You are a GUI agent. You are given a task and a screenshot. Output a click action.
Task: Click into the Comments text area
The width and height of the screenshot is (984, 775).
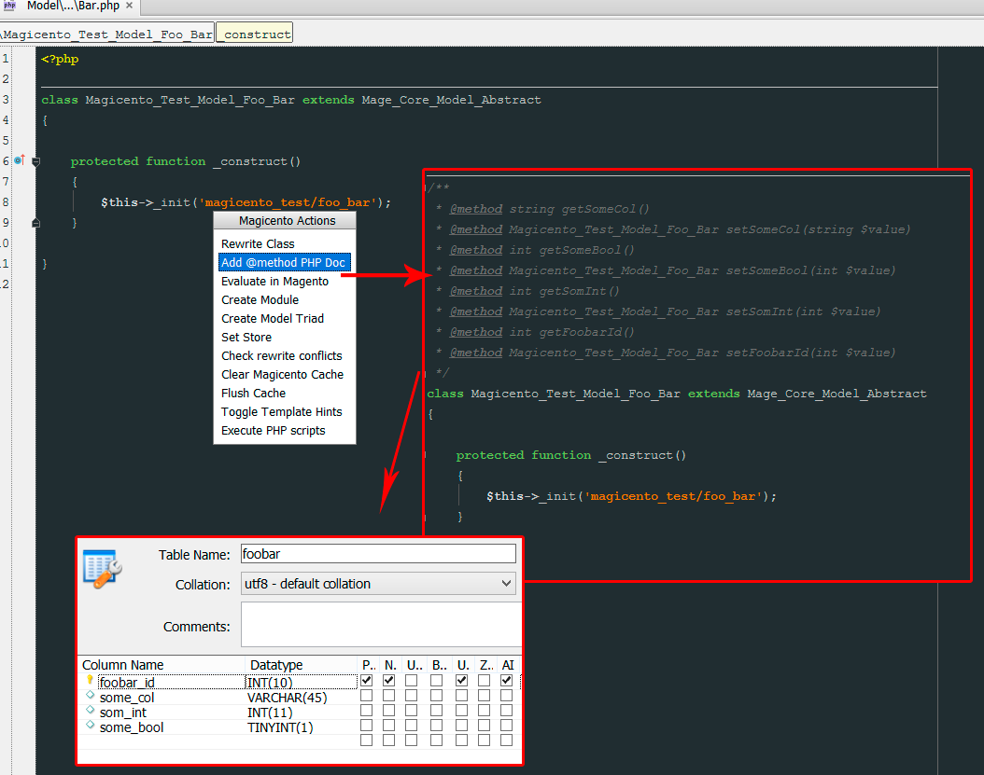click(381, 625)
